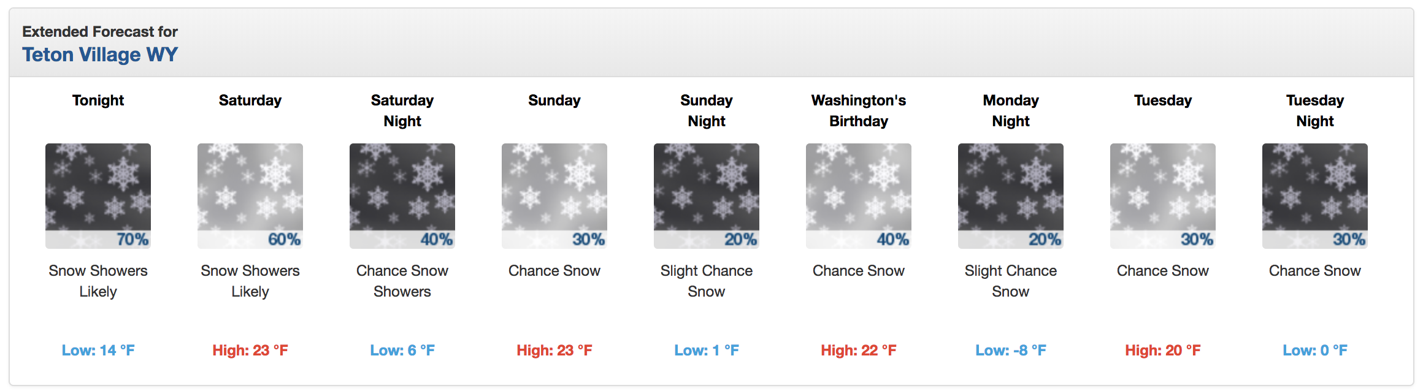Open the Saturday Night 40% forecast icon
This screenshot has width=1423, height=391.
(402, 196)
